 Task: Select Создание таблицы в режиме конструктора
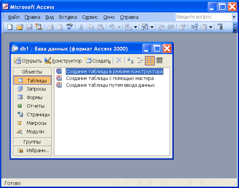[x=109, y=71]
